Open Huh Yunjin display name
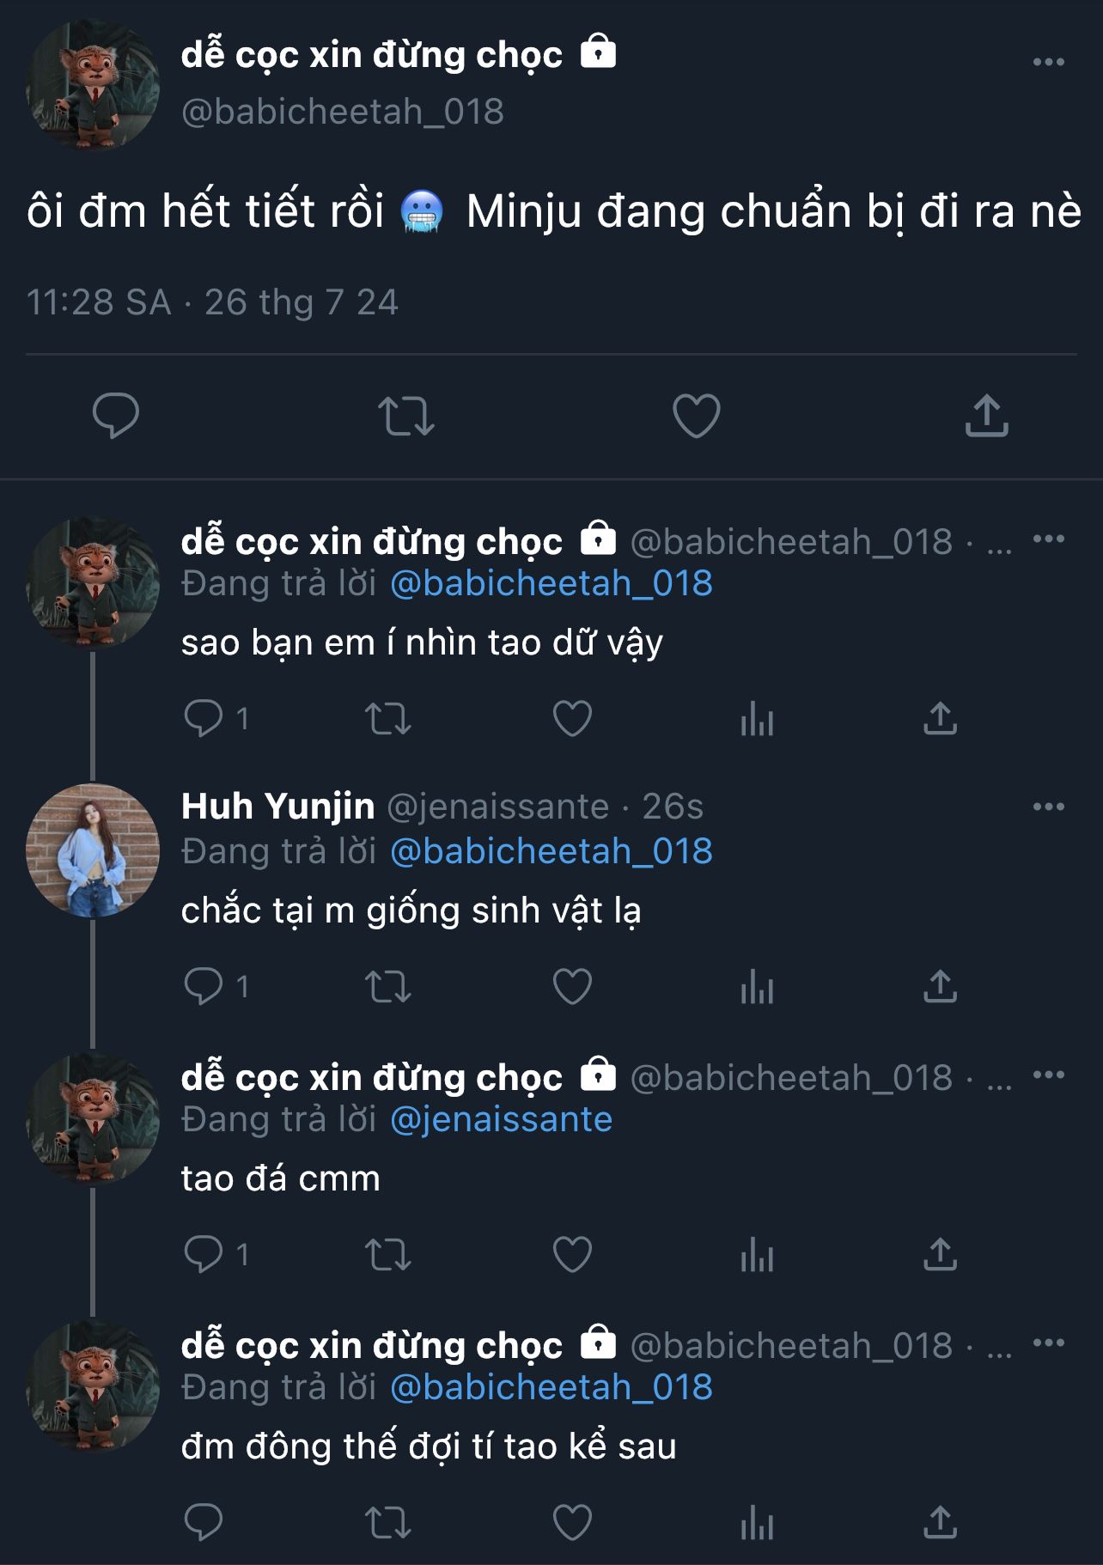The height and width of the screenshot is (1565, 1103). 277,807
